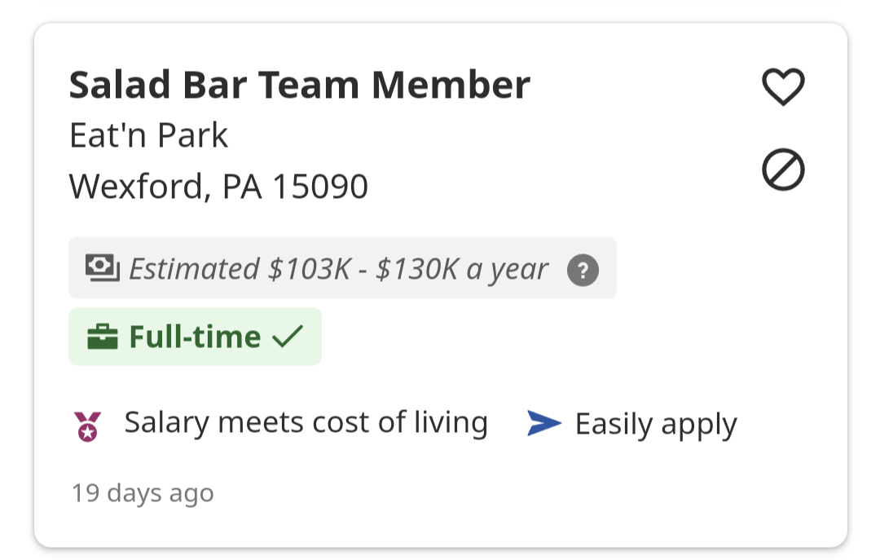Click the medal icon for cost of living
The image size is (880, 560).
pos(88,426)
